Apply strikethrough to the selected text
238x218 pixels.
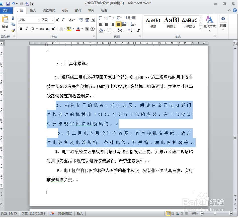click(41, 29)
